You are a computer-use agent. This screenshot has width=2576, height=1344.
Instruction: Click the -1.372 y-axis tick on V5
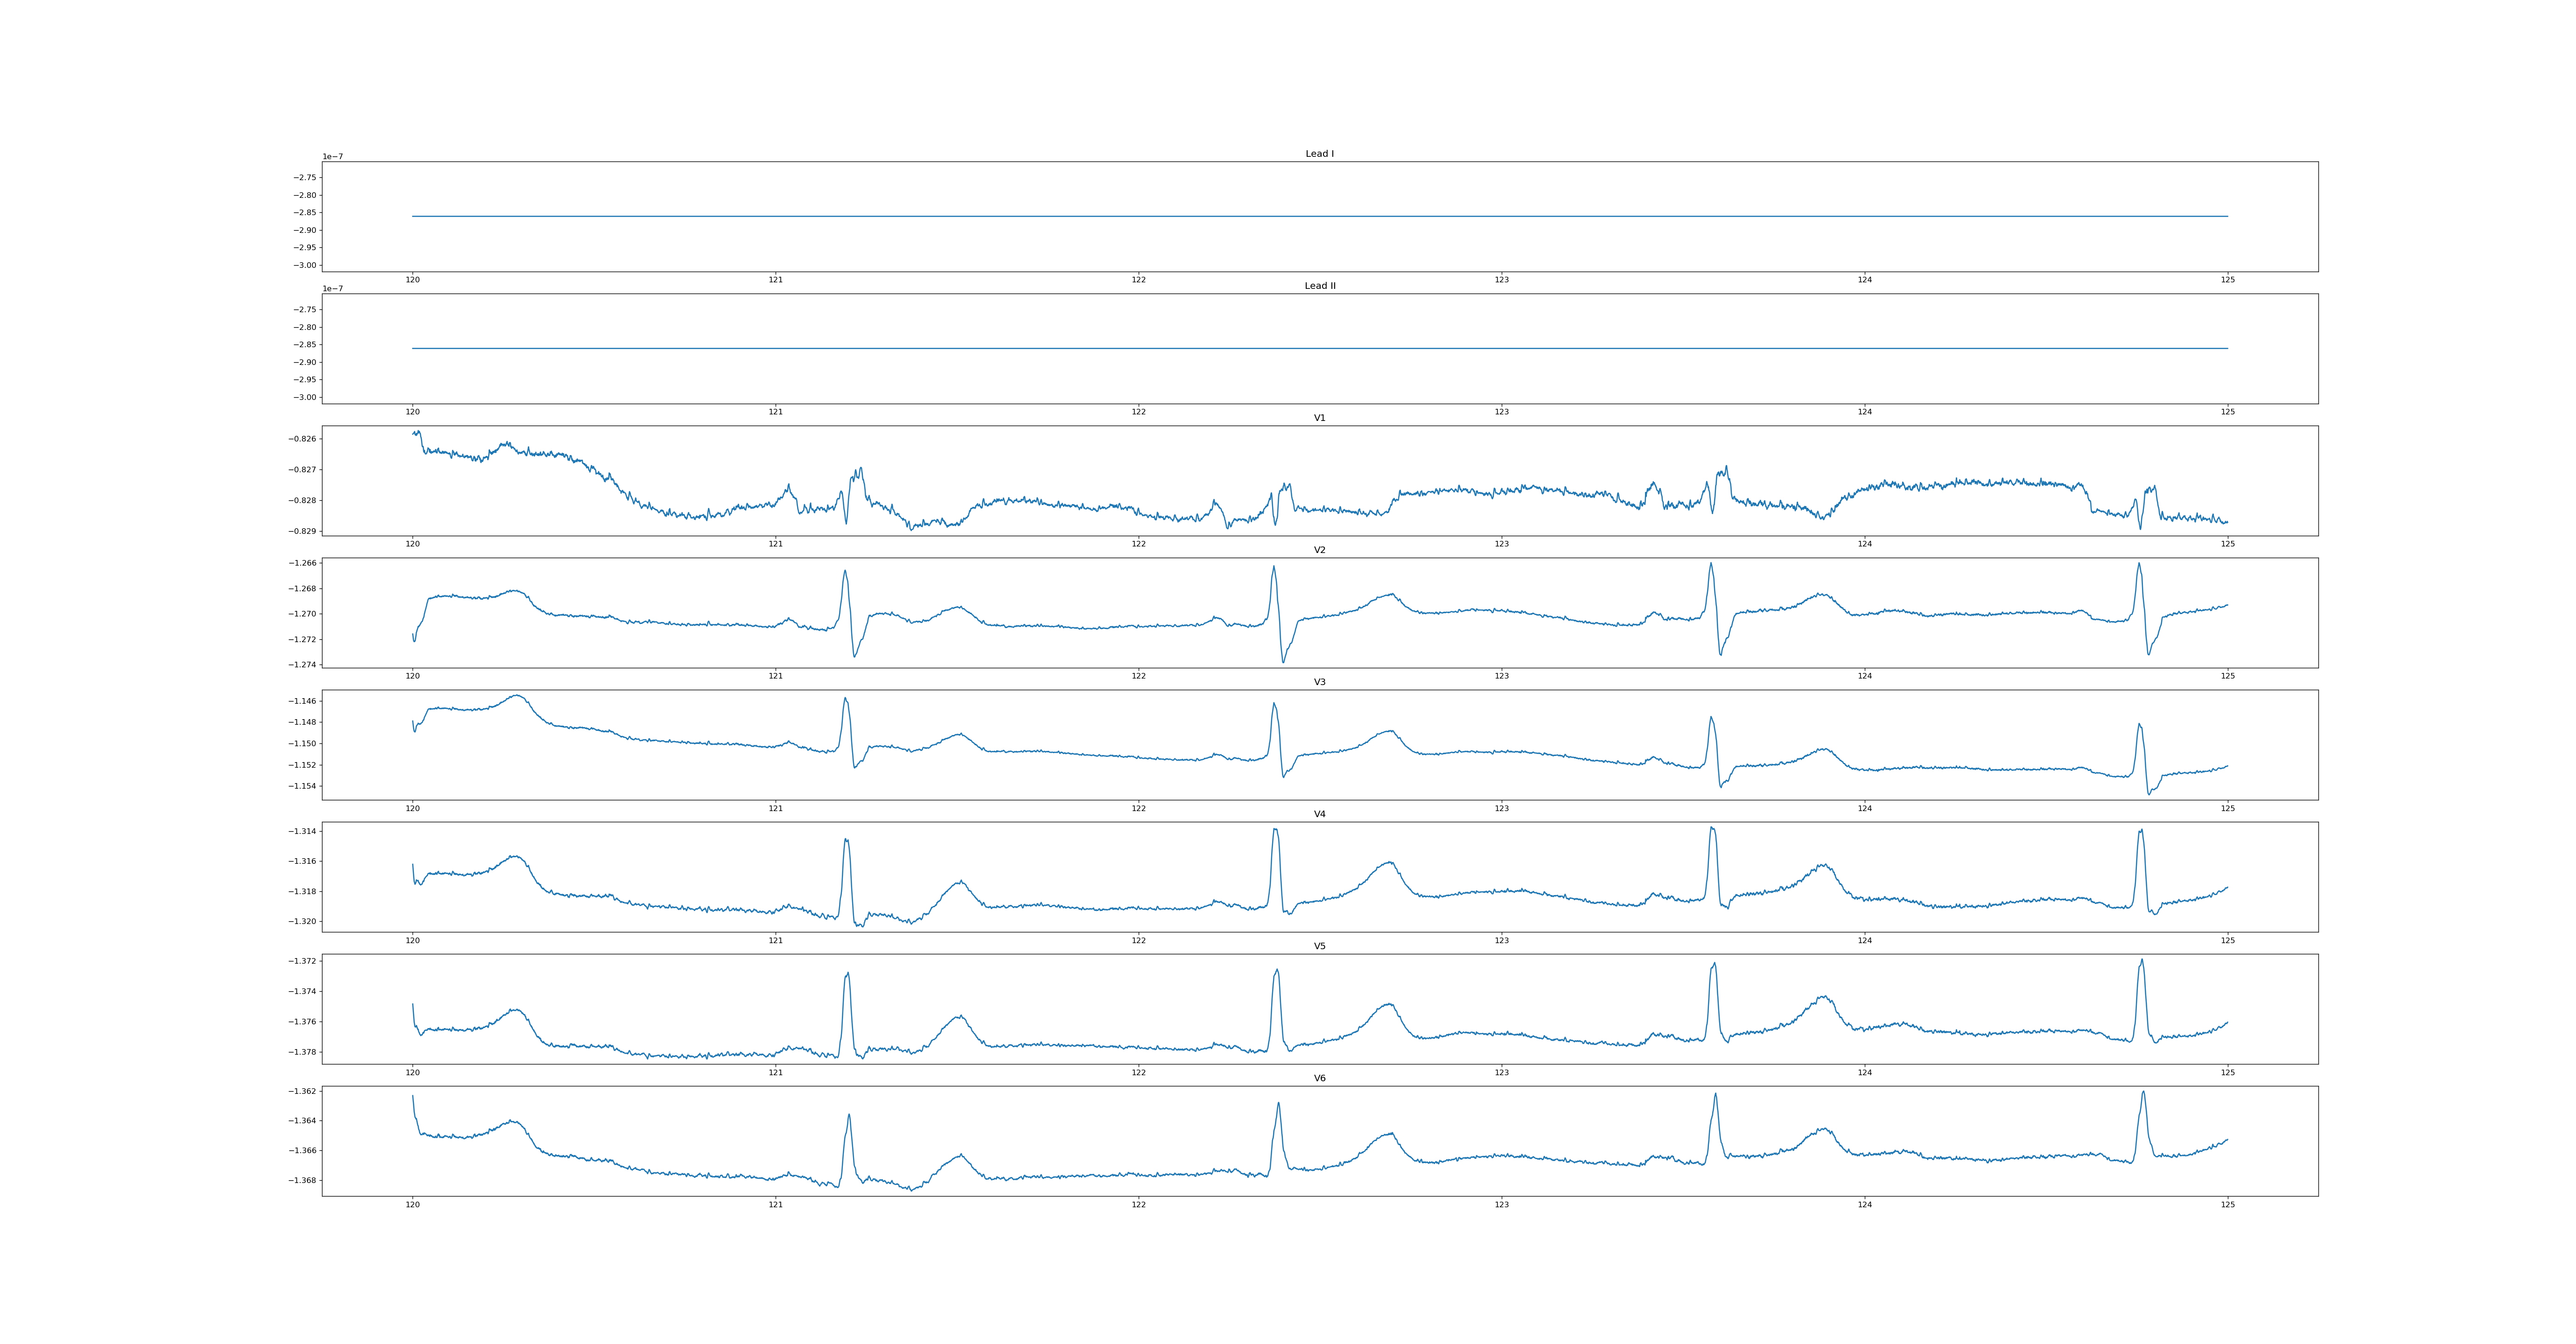(x=303, y=961)
